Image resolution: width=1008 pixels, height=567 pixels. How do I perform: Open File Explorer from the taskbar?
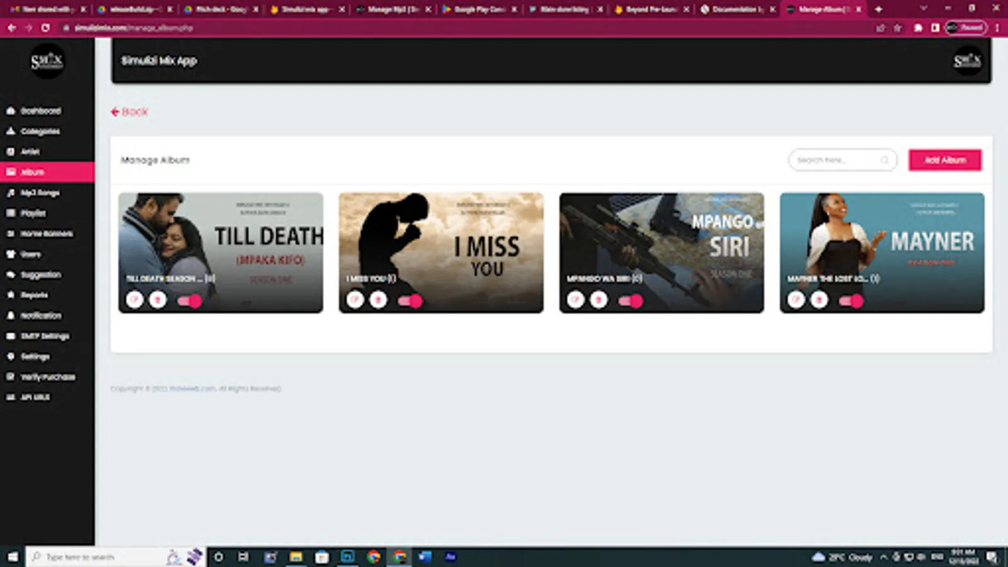point(296,557)
